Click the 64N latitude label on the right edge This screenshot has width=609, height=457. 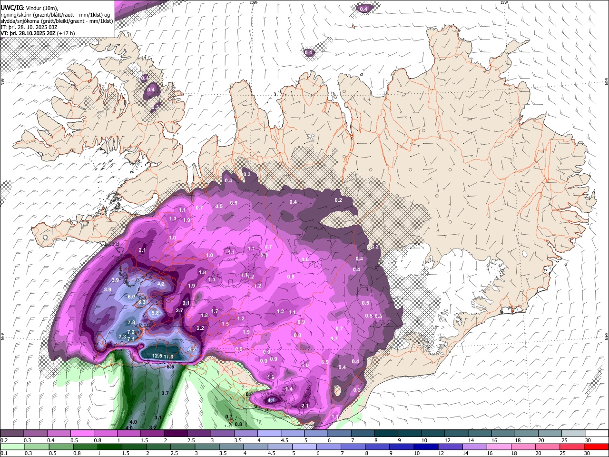point(607,336)
